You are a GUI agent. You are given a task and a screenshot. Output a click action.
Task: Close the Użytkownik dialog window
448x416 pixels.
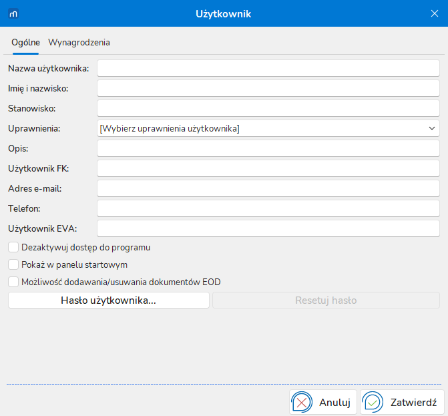pos(434,13)
